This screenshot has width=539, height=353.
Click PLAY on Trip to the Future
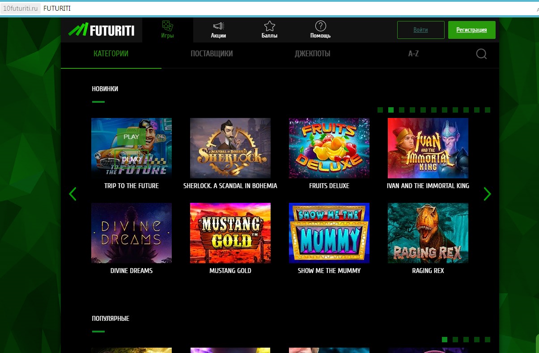coord(131,137)
